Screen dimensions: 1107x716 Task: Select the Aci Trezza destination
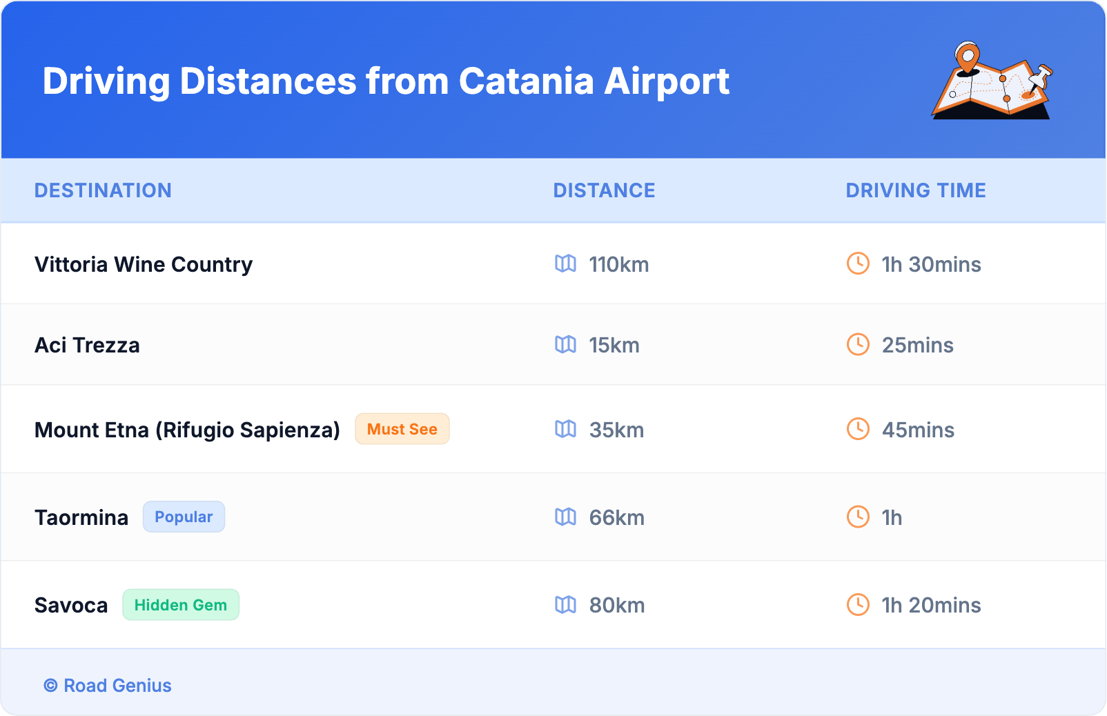87,345
